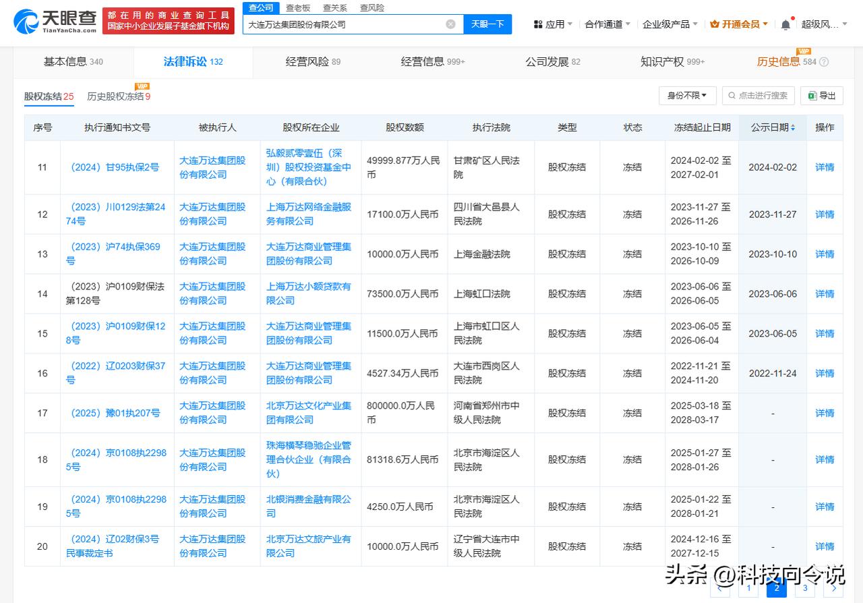Switch to the 知识产权 tab
Viewport: 863px width, 603px height.
point(672,62)
